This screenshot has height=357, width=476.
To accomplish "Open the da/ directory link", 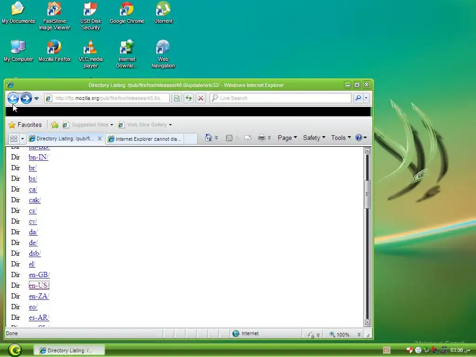I will coord(33,232).
